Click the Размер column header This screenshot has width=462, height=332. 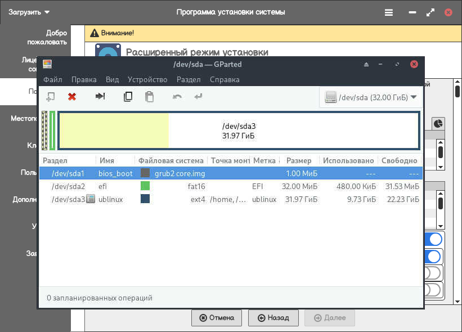click(x=299, y=160)
